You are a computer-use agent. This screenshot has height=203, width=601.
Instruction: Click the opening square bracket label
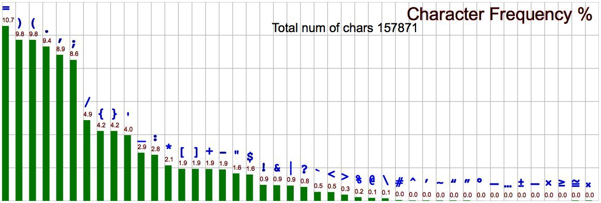pos(182,152)
